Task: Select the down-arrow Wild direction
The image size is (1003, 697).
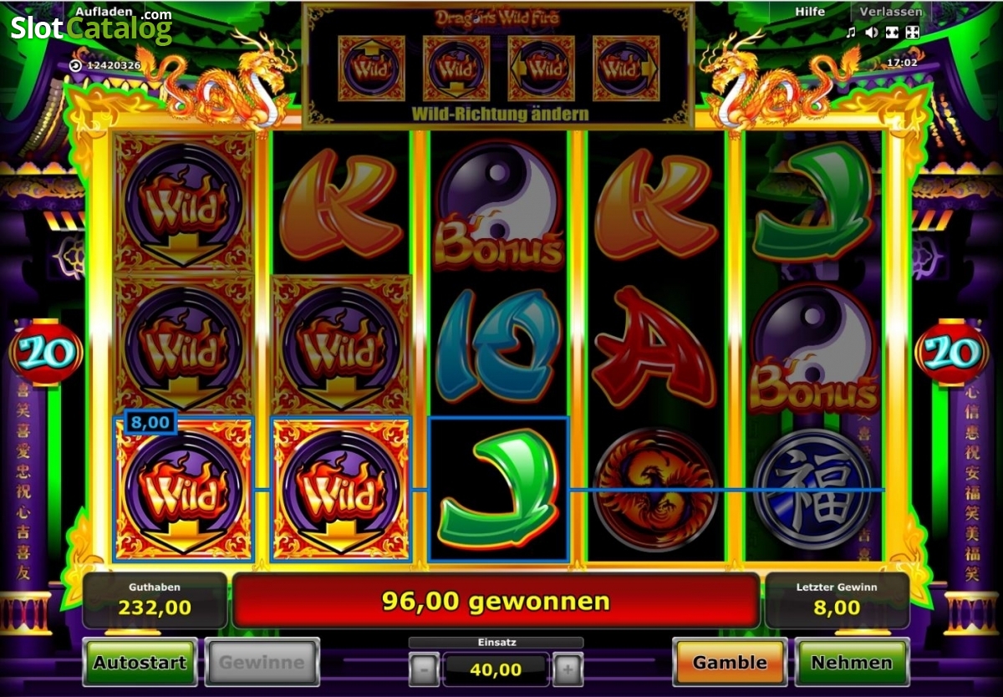Action: pyautogui.click(x=456, y=68)
